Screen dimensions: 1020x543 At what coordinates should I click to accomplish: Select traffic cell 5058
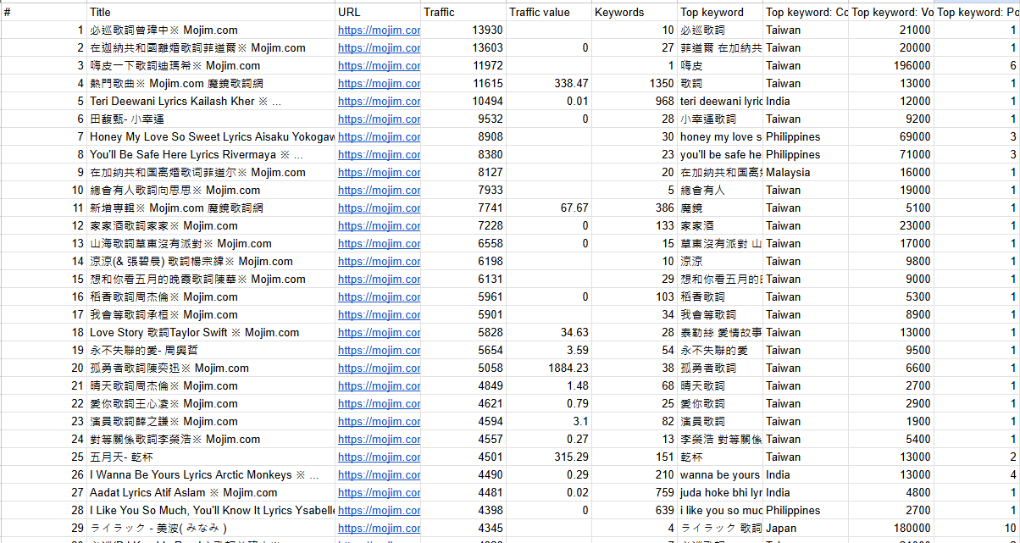463,368
